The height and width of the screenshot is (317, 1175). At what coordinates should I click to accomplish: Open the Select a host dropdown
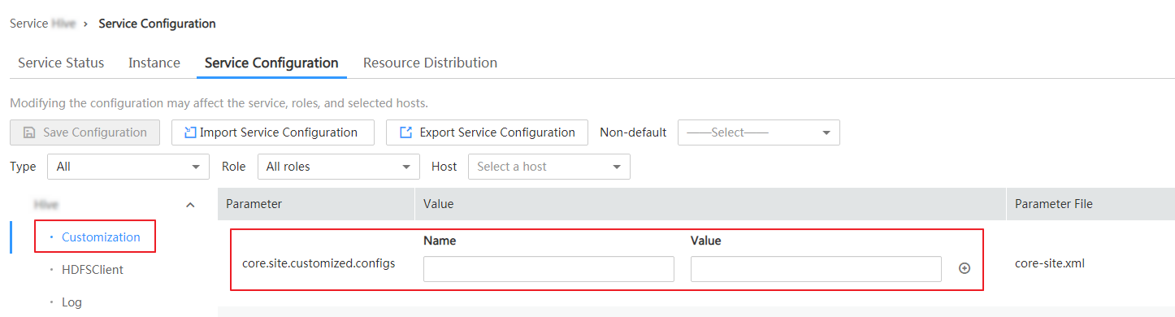point(549,167)
